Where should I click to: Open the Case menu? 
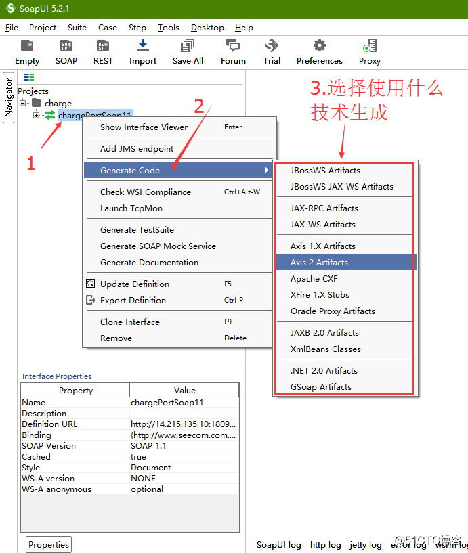(x=107, y=28)
